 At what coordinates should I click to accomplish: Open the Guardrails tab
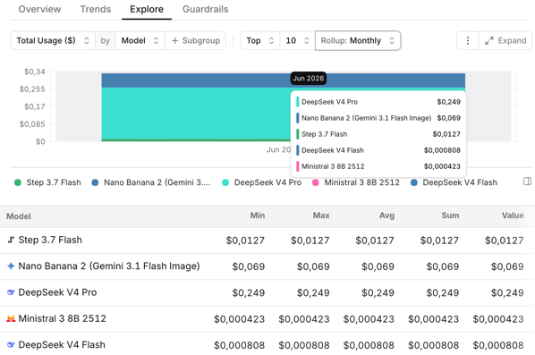[x=206, y=9]
